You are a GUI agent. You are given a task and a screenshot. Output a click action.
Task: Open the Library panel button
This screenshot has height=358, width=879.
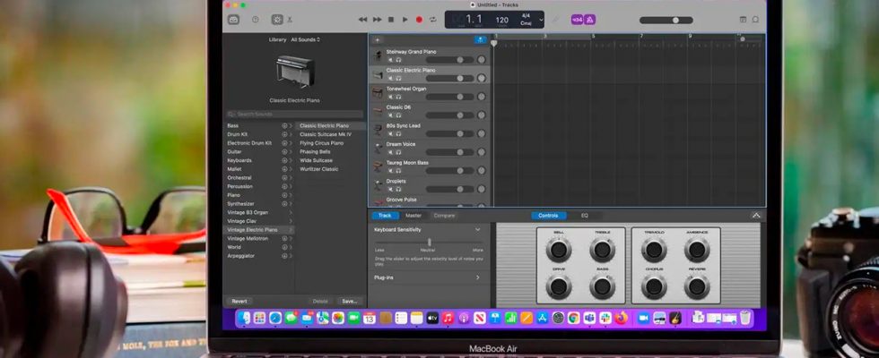tap(234, 20)
